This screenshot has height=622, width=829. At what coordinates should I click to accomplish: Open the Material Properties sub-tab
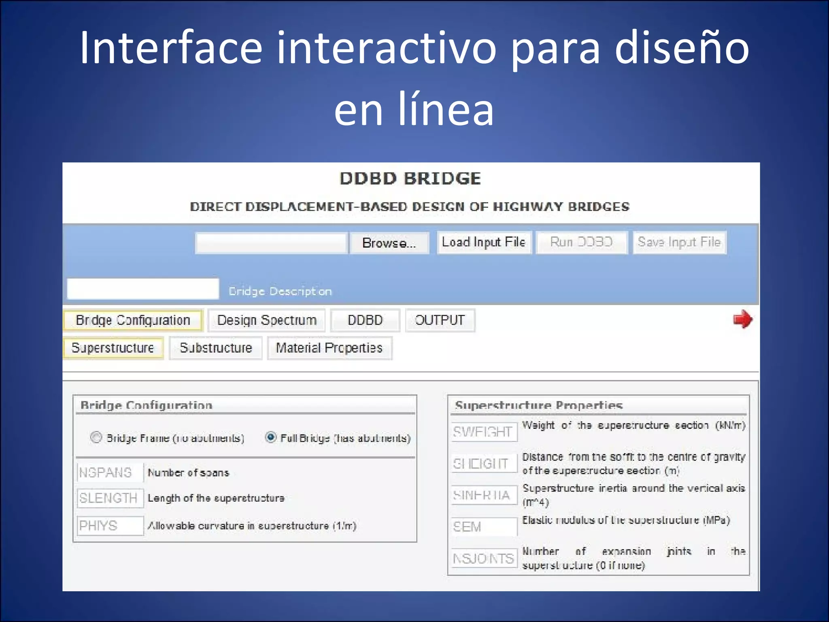click(329, 348)
